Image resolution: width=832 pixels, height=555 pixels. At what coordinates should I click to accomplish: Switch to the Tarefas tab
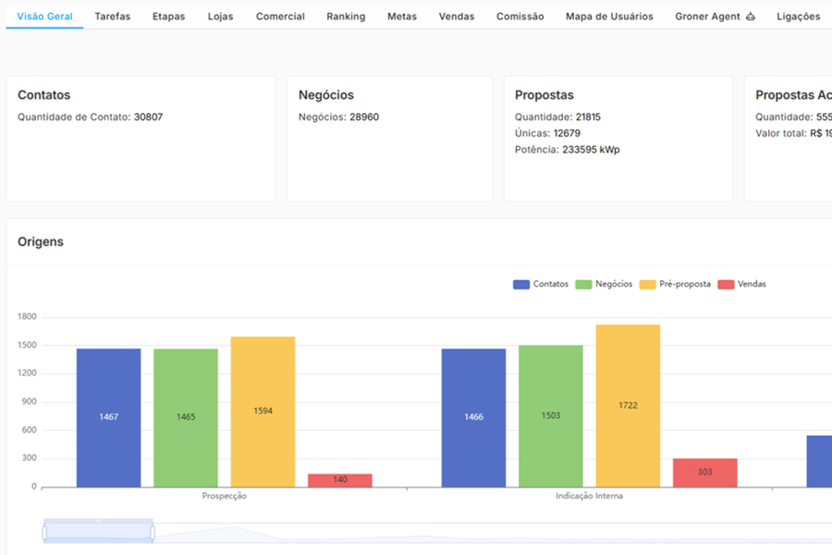[112, 16]
